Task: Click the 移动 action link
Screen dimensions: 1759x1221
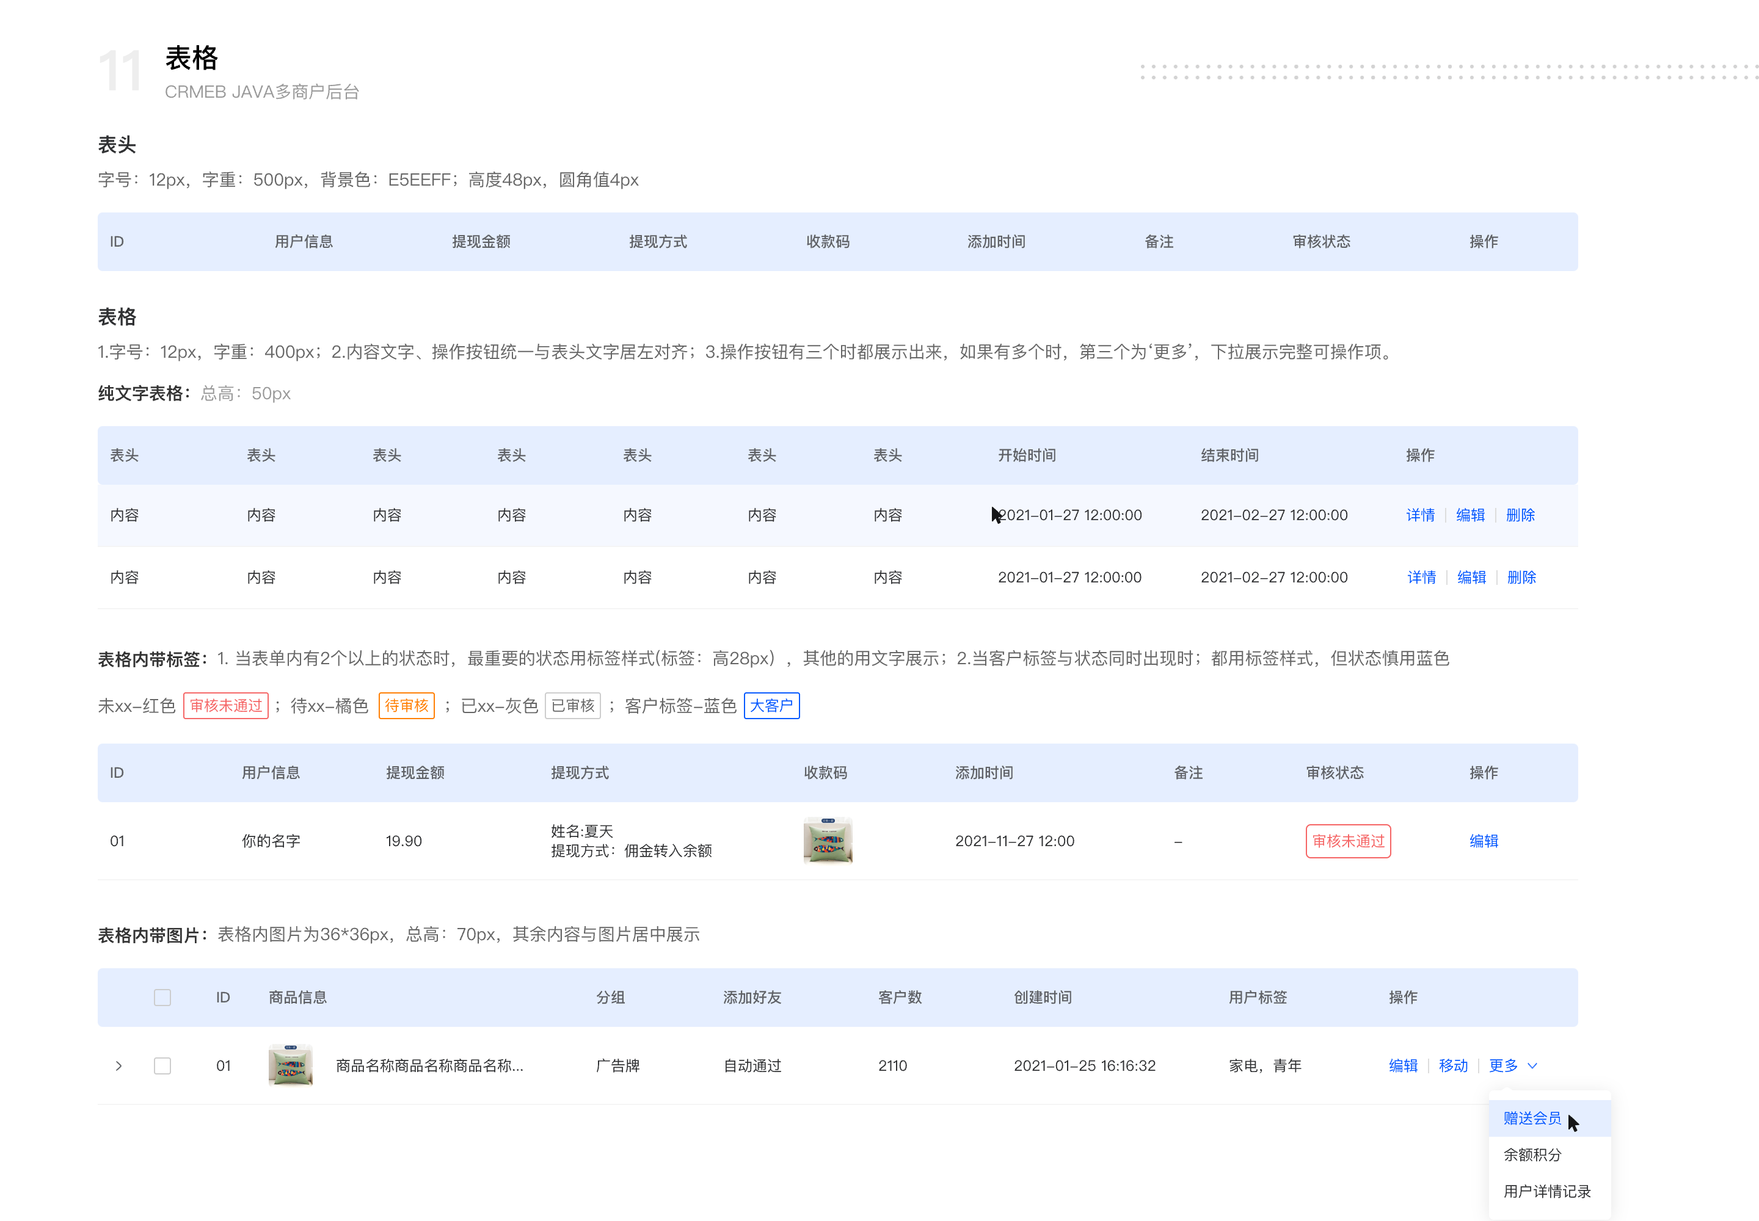Action: pyautogui.click(x=1453, y=1065)
